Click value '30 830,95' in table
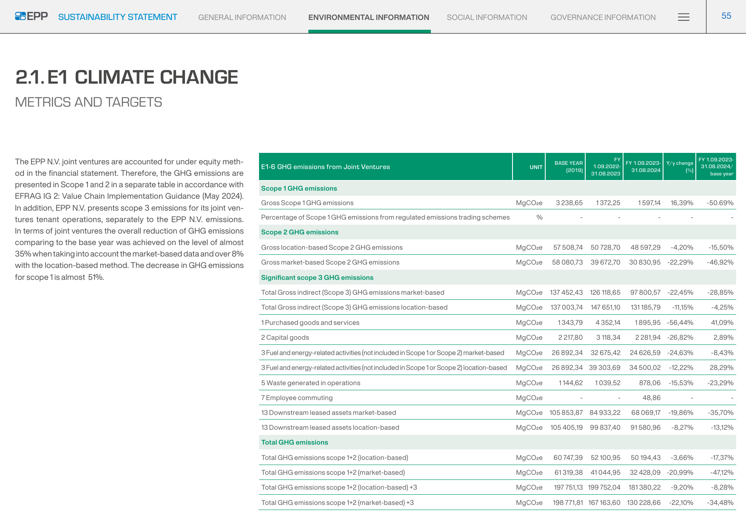This screenshot has height=527, width=746. [645, 262]
